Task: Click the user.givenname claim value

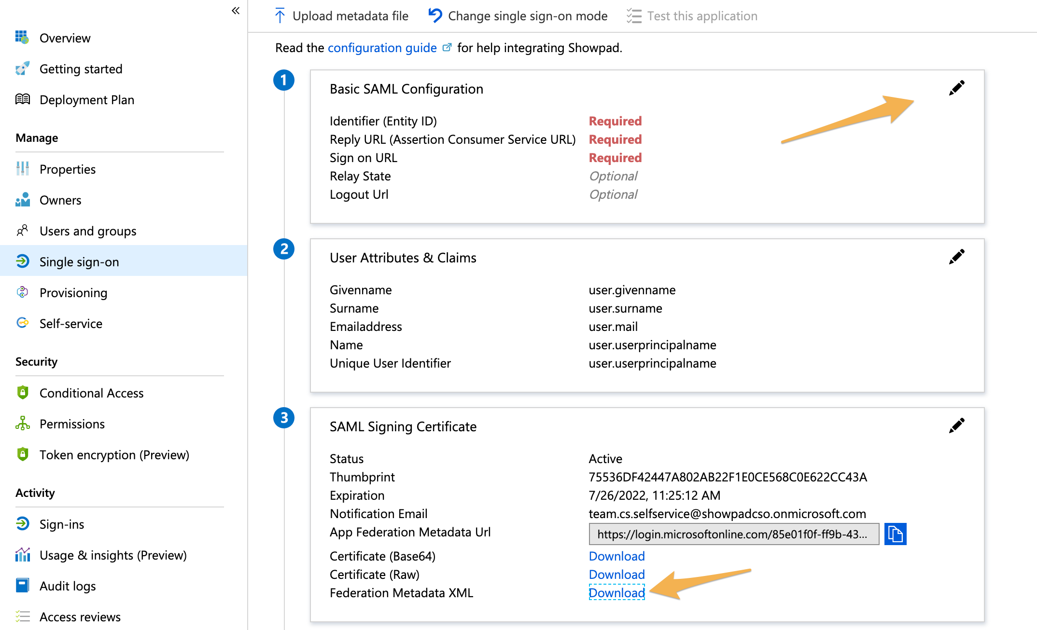Action: [x=632, y=290]
